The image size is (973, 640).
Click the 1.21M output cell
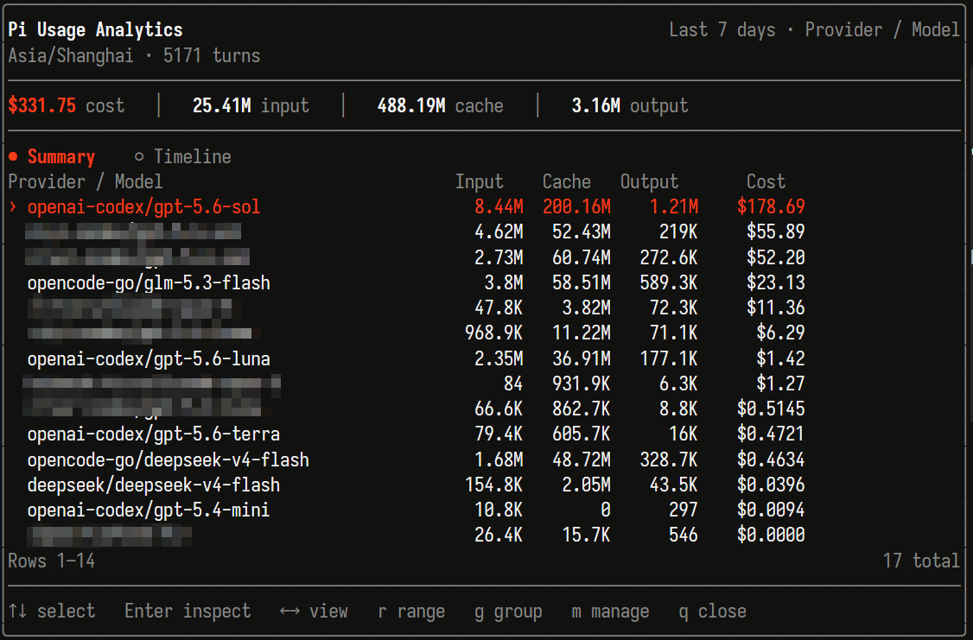click(674, 206)
